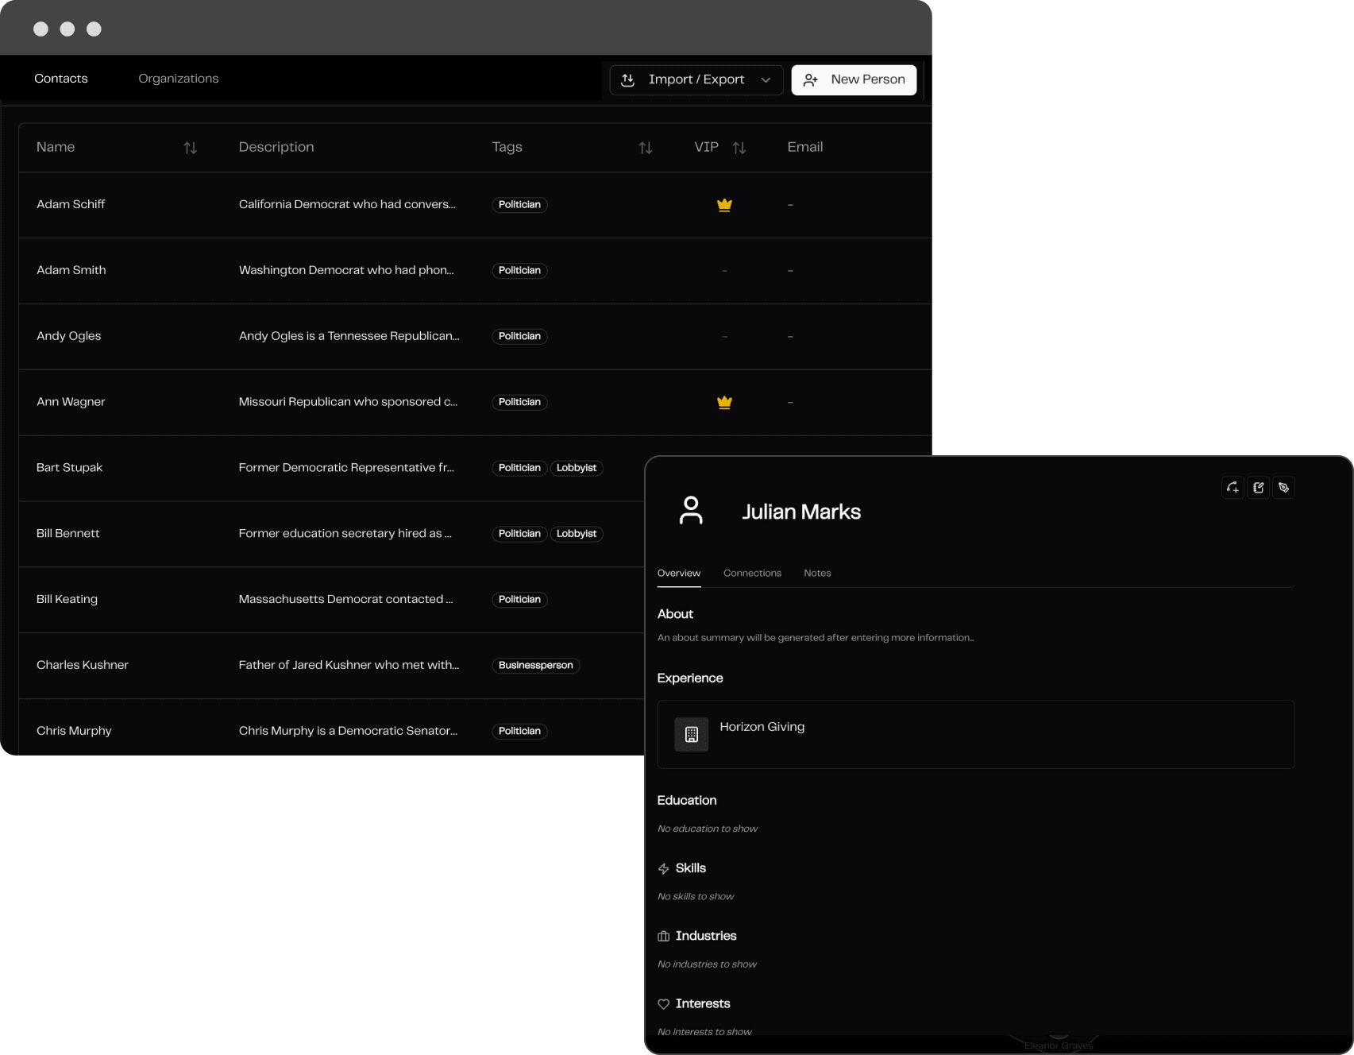Screen dimensions: 1354x1055
Task: Open Andy Ogles contact name
Action: 69,336
